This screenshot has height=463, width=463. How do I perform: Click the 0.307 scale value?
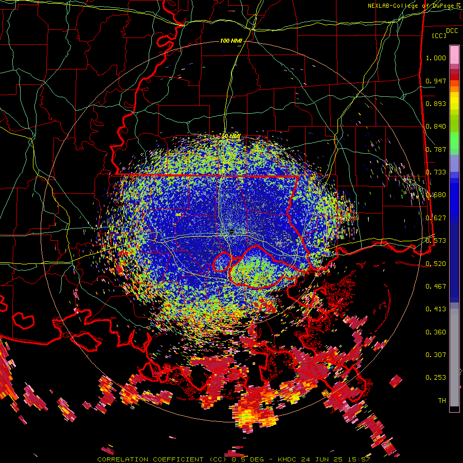pyautogui.click(x=436, y=355)
